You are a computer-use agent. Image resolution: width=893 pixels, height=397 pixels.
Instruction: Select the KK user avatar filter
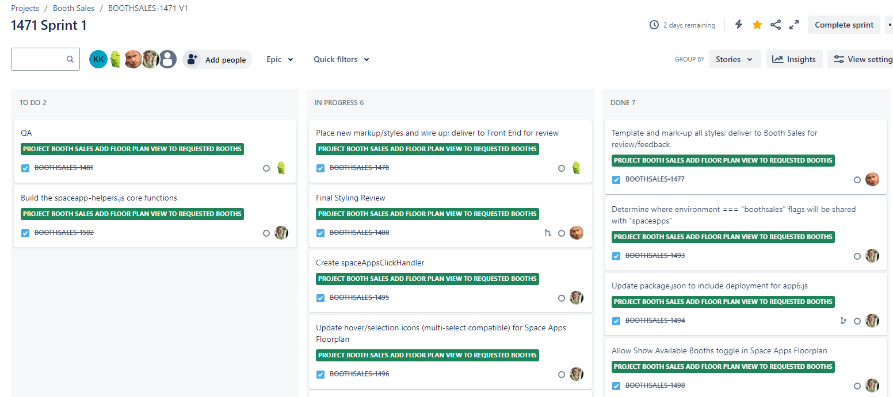(x=98, y=59)
